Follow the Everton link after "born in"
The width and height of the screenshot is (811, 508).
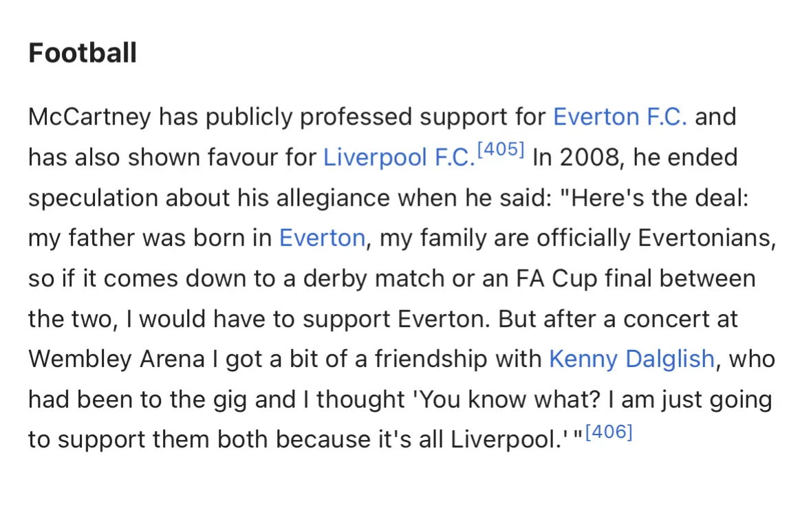322,238
